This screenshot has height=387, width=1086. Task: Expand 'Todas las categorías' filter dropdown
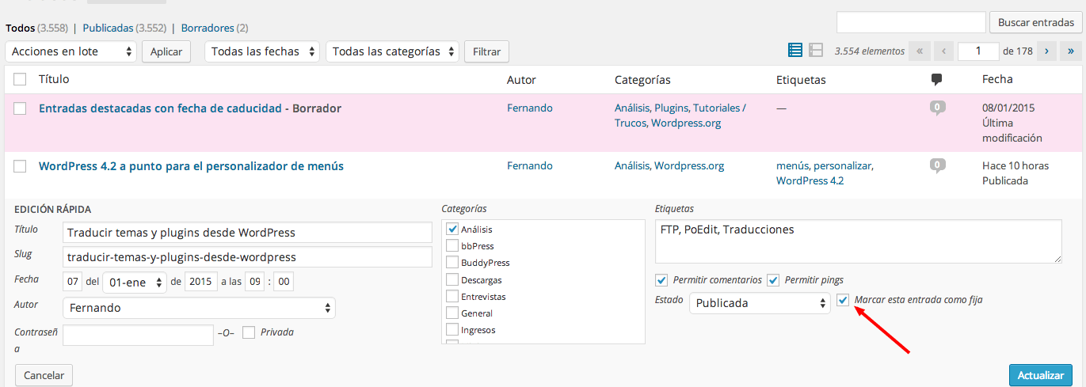(393, 51)
